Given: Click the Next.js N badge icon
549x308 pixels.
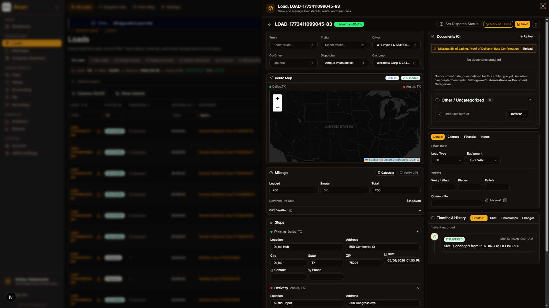Looking at the screenshot, I should coord(11,297).
